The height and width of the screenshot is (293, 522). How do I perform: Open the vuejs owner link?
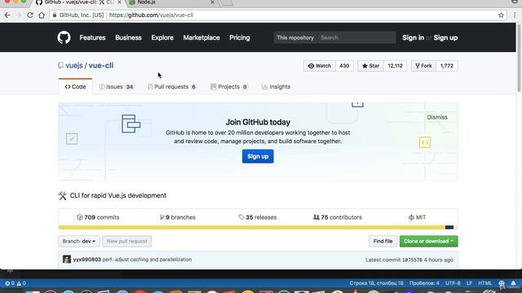pos(74,65)
